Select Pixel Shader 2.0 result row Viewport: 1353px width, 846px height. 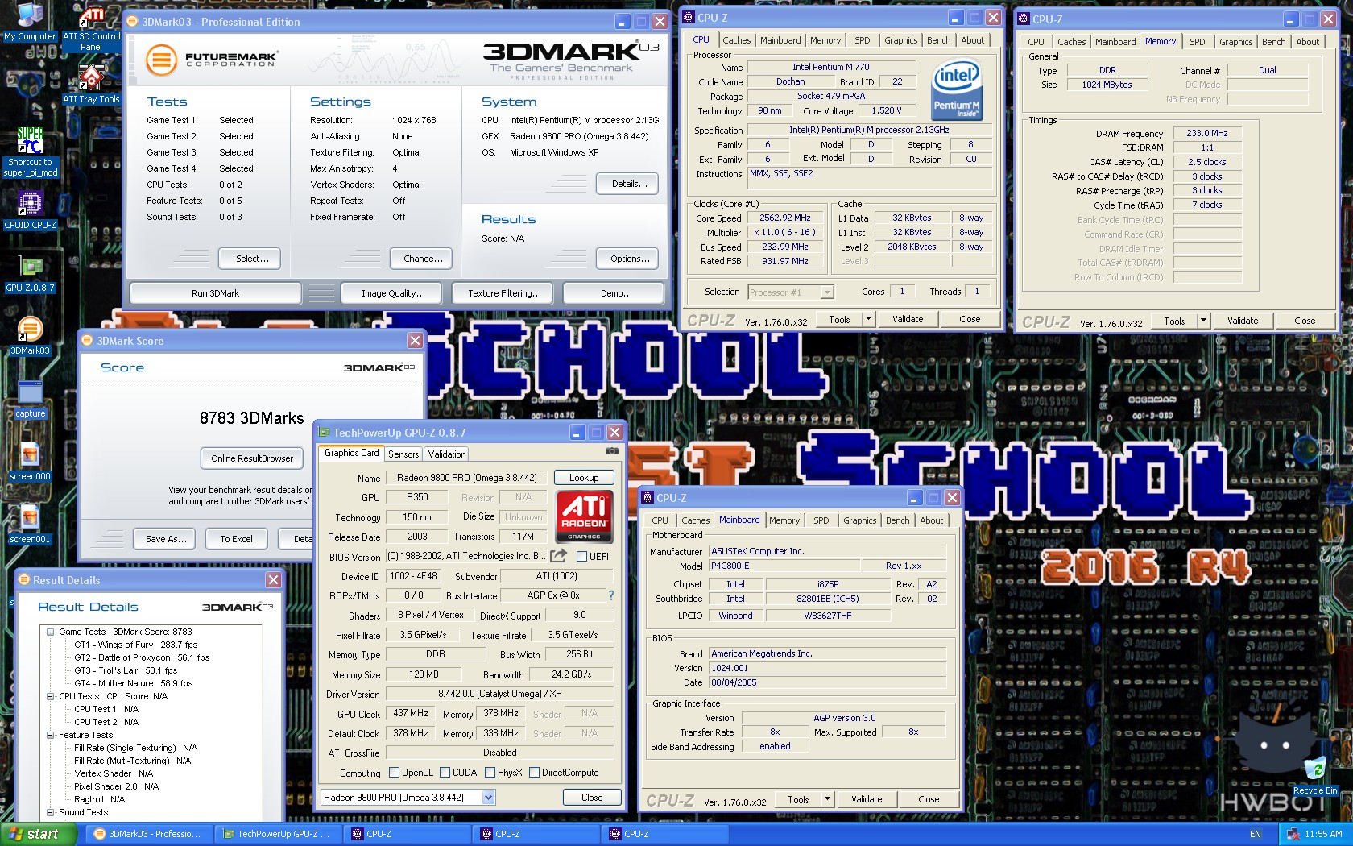click(x=116, y=786)
